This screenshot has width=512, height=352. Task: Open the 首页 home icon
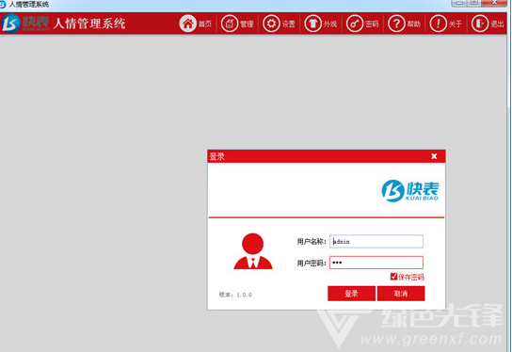coord(187,24)
